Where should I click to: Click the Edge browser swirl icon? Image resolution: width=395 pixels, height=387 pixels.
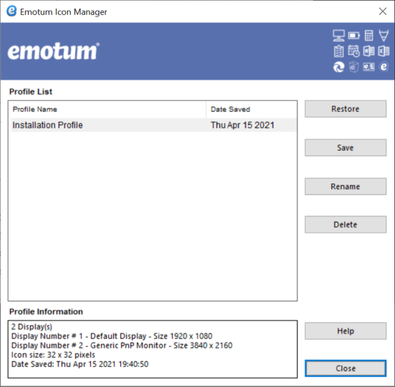tap(338, 67)
